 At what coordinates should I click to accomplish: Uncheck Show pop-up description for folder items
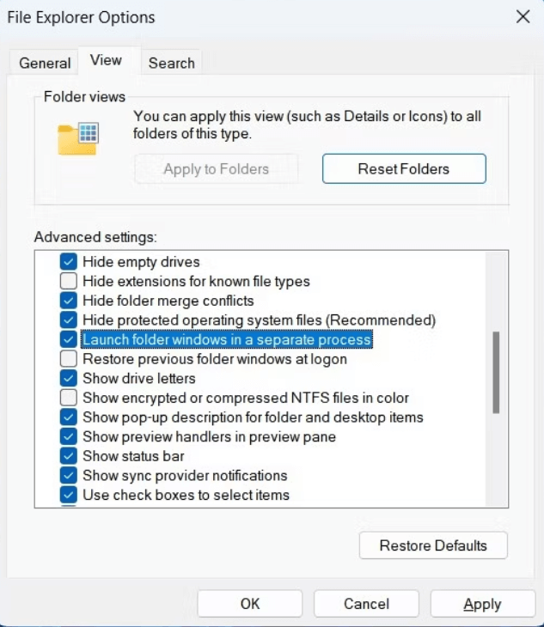click(x=69, y=417)
